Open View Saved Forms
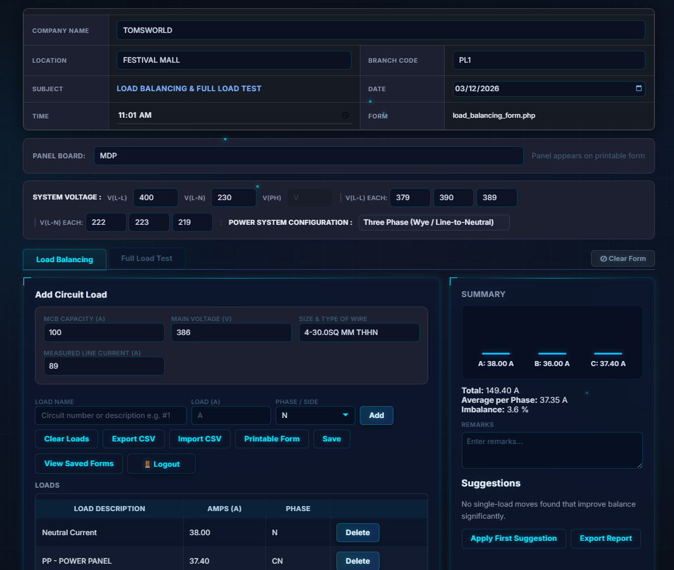Screen dimensions: 674x570 click(79, 464)
